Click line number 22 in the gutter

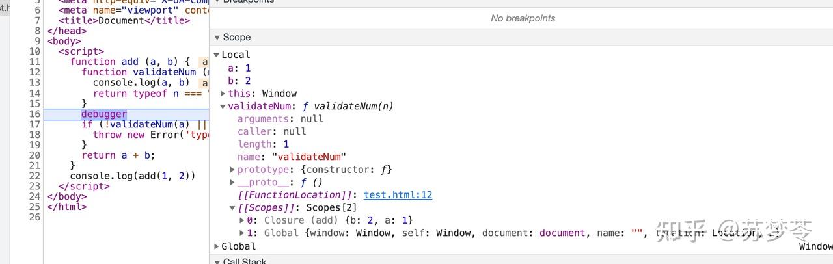pyautogui.click(x=34, y=176)
